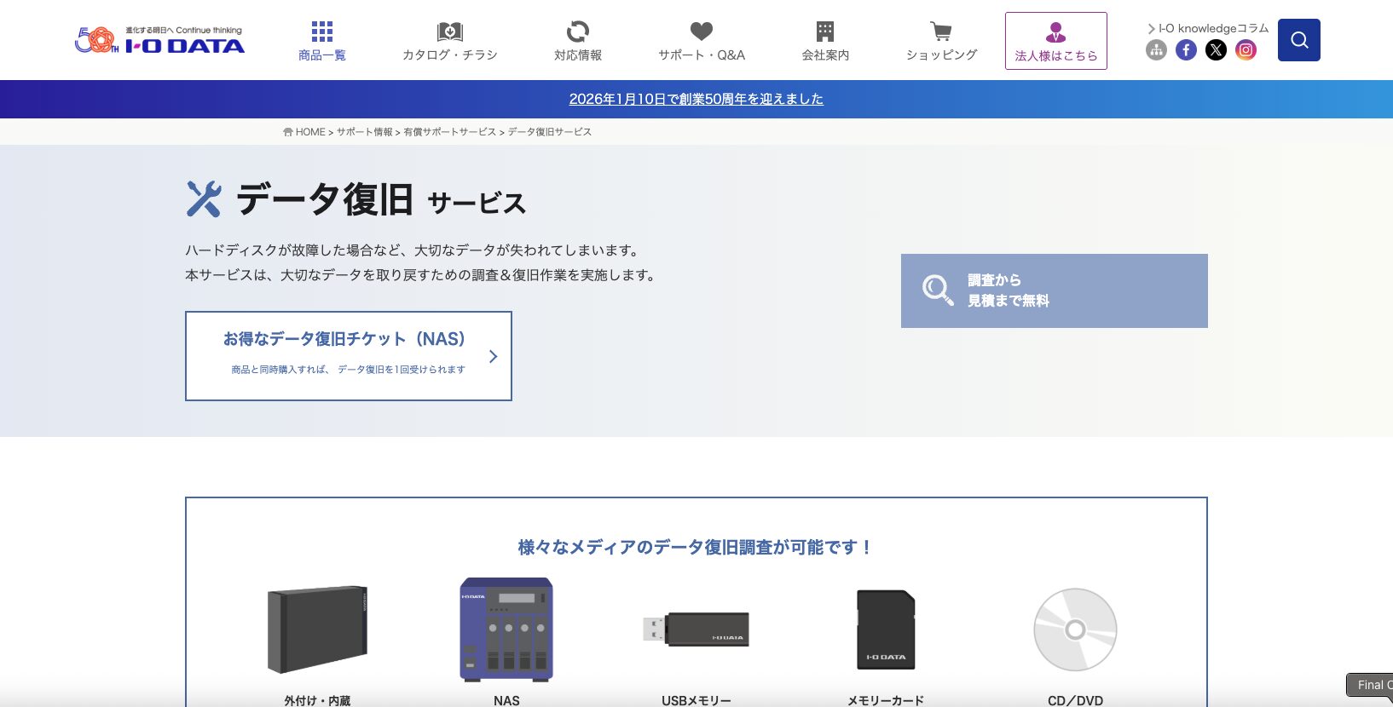This screenshot has width=1393, height=707.
Task: Click メモリーカード label
Action: coord(886,700)
